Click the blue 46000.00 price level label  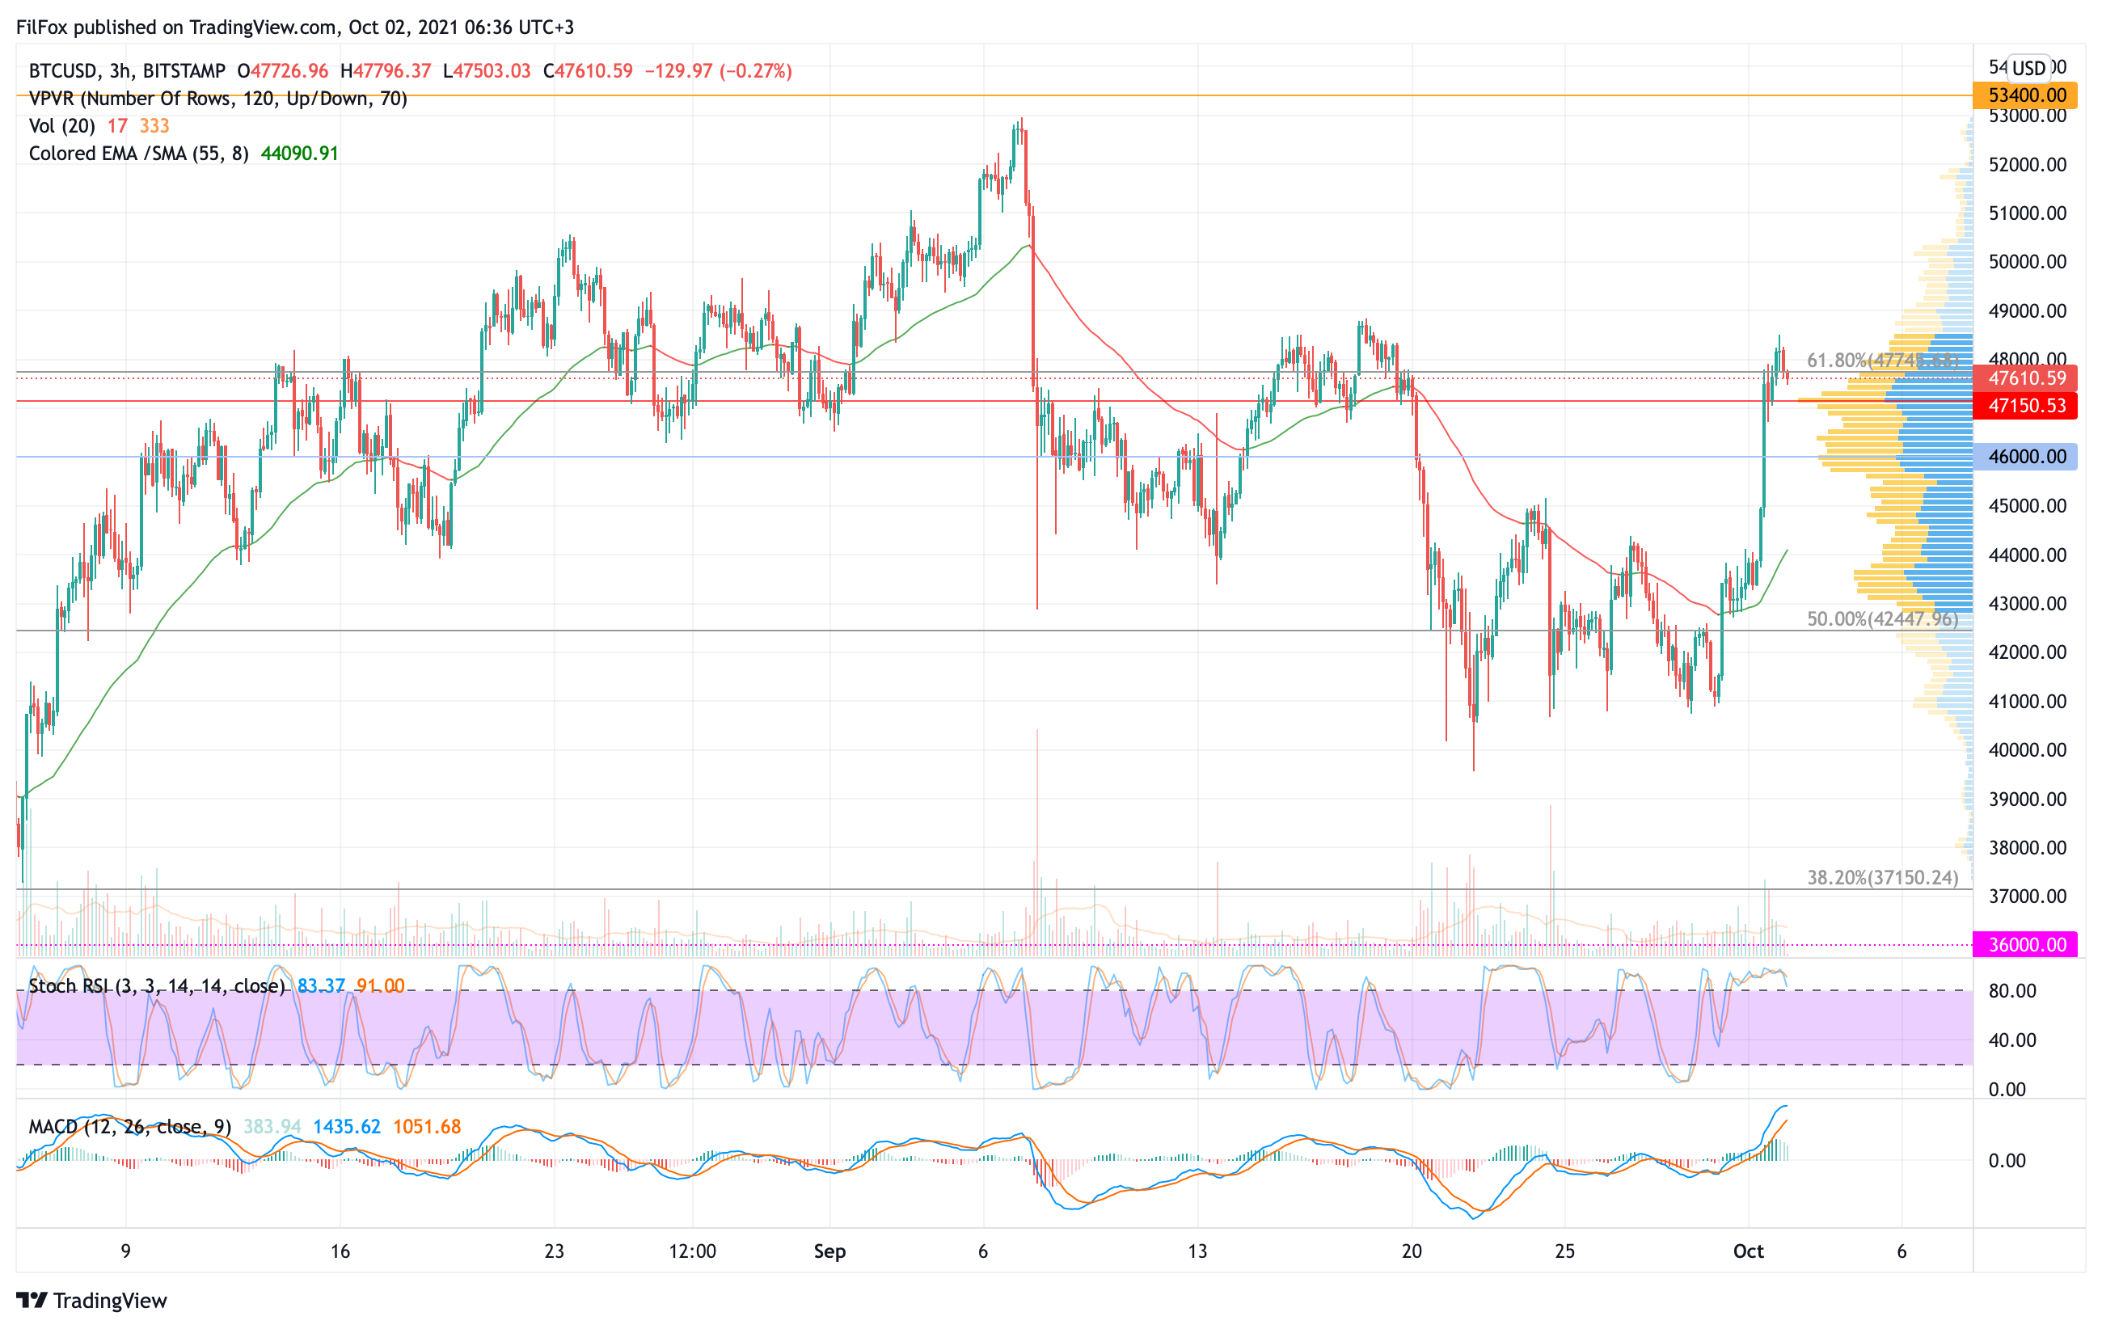pos(2025,457)
